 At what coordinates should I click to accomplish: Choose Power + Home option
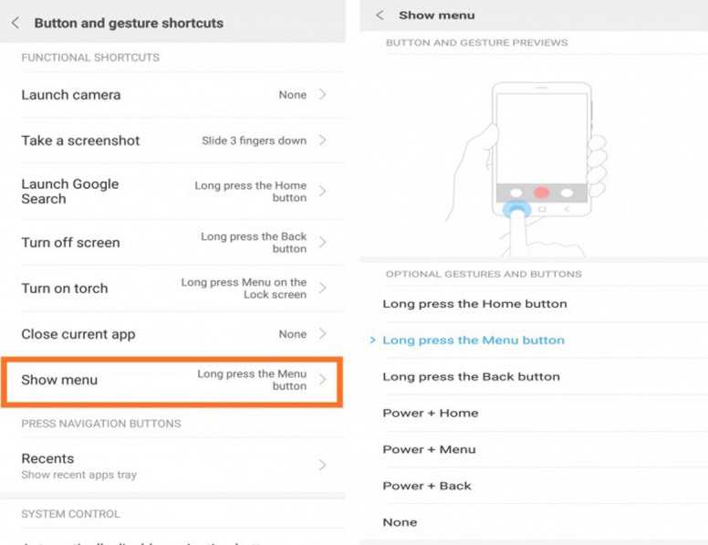[x=534, y=413]
